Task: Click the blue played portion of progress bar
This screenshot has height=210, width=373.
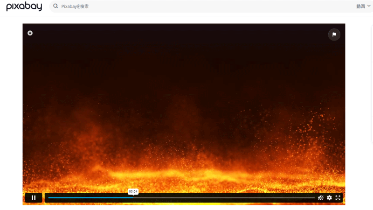Action: coord(90,197)
